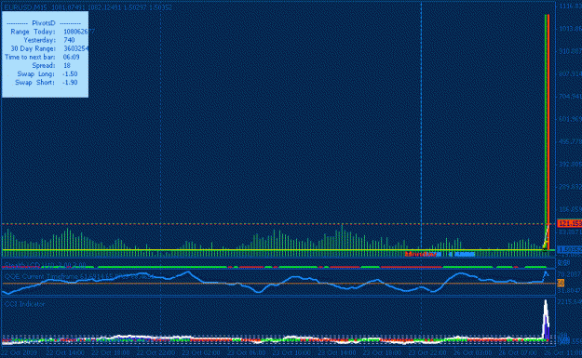Click the '23 Oct 02:00' time axis label

[x=201, y=352]
